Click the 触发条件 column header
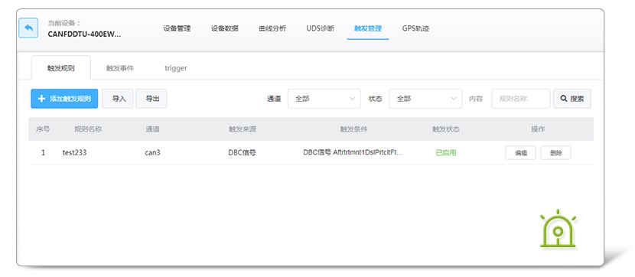This screenshot has width=635, height=277. [353, 129]
